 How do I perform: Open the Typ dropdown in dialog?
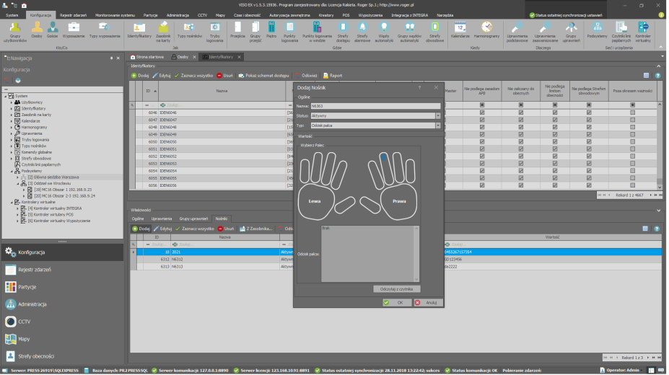[x=437, y=125]
